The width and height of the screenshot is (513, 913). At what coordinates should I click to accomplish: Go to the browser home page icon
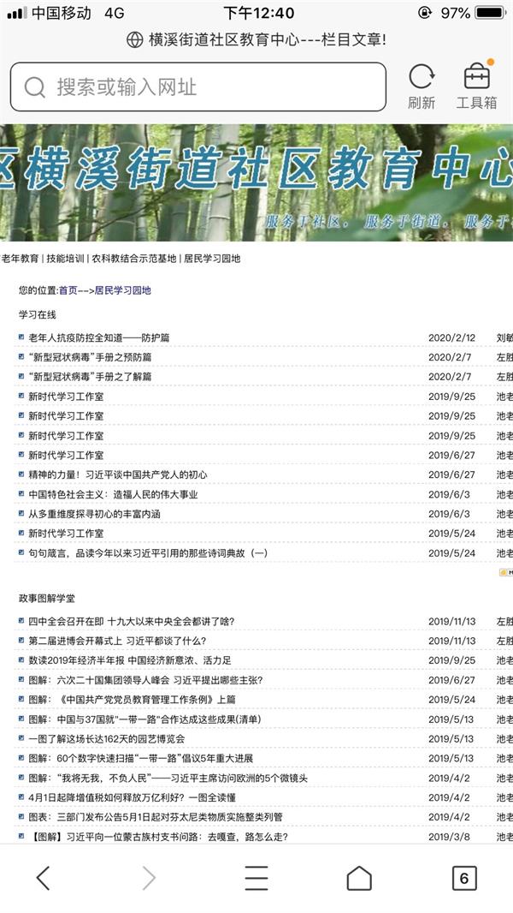pyautogui.click(x=359, y=877)
